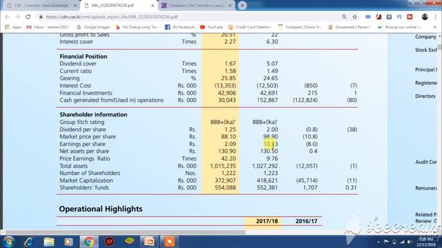This screenshot has height=248, width=442.
Task: Open File Explorer from taskbar
Action: click(49, 242)
